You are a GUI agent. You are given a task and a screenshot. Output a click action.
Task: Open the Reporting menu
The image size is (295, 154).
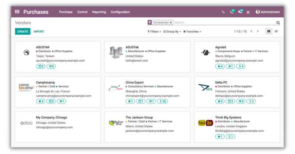click(99, 12)
